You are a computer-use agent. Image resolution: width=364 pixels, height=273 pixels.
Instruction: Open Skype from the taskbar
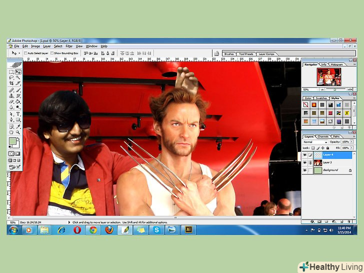pos(156,230)
